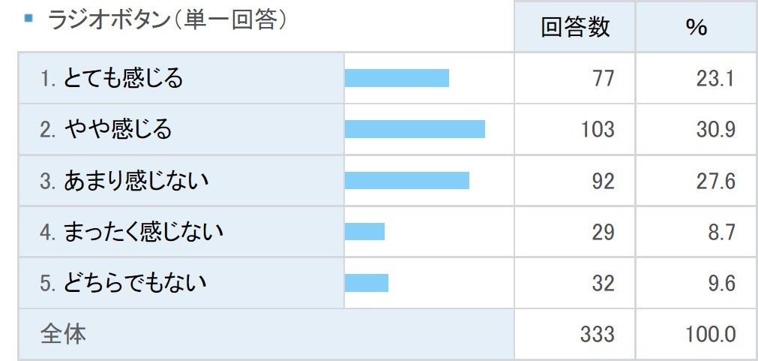Click the response count 103
The width and height of the screenshot is (758, 361).
pyautogui.click(x=598, y=129)
